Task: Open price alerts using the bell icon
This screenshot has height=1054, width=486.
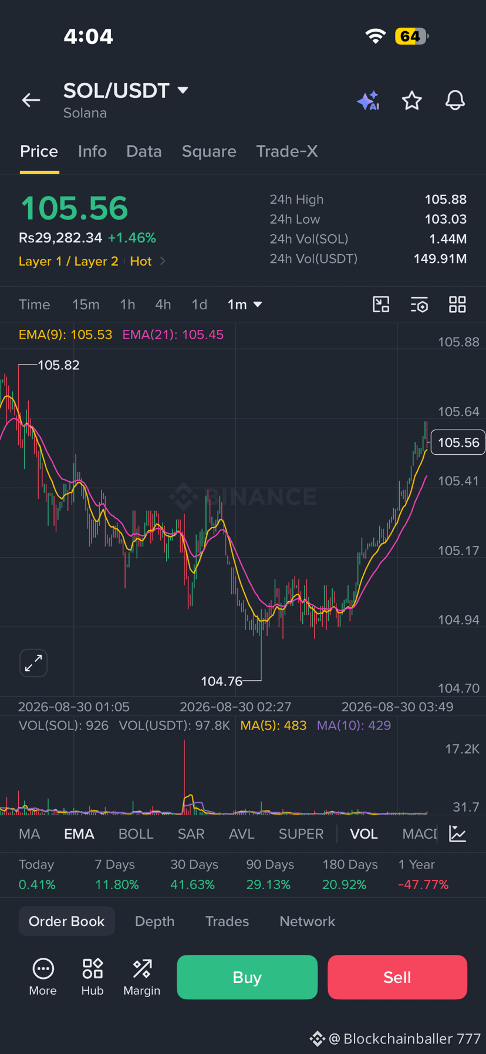Action: tap(455, 100)
